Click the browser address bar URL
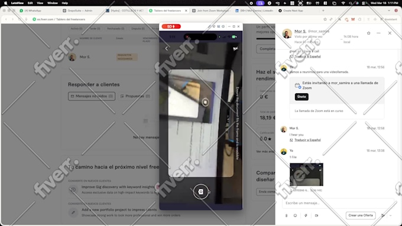 coord(61,19)
